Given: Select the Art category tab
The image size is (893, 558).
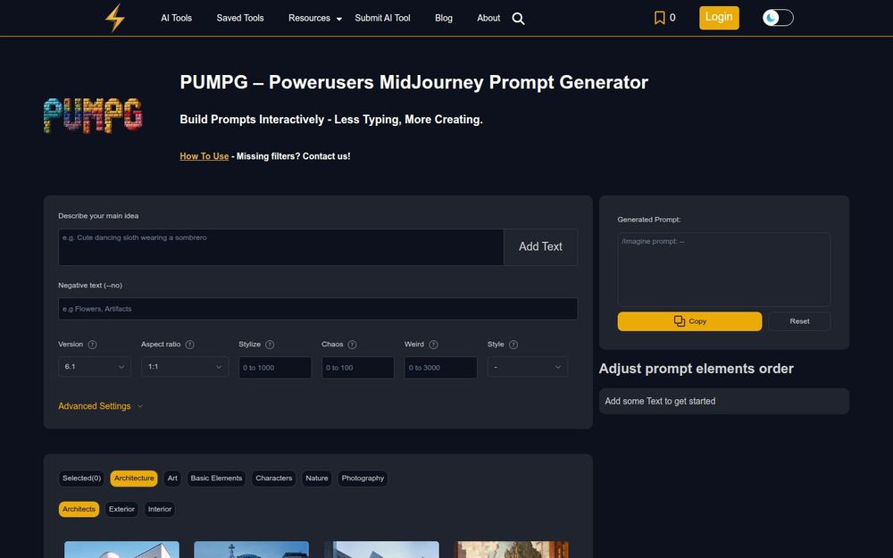Looking at the screenshot, I should pyautogui.click(x=172, y=479).
